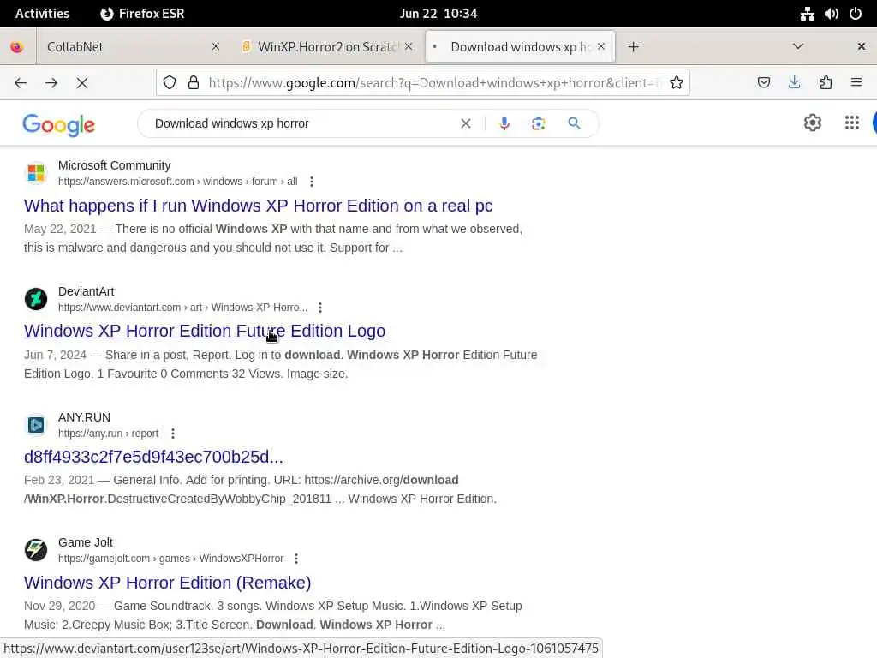Go back to the previous page

(x=21, y=83)
